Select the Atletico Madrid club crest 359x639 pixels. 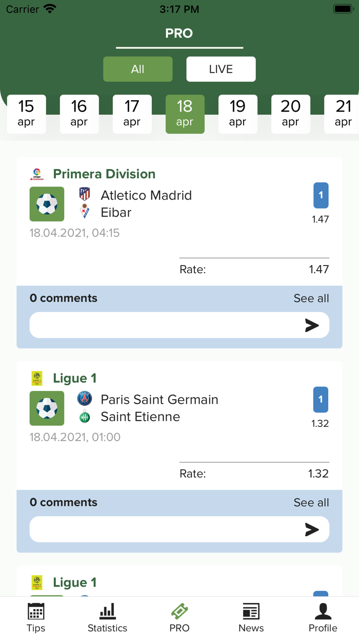(x=85, y=195)
